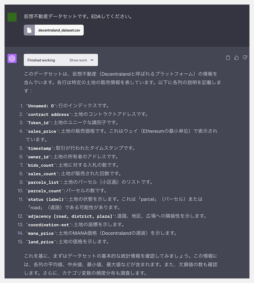Viewport: 254px width, 283px height.
Task: Click the `sales_price` list item
Action: click(x=122, y=135)
